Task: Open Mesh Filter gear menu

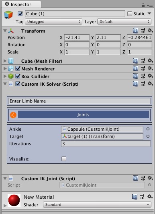Action: point(150,61)
